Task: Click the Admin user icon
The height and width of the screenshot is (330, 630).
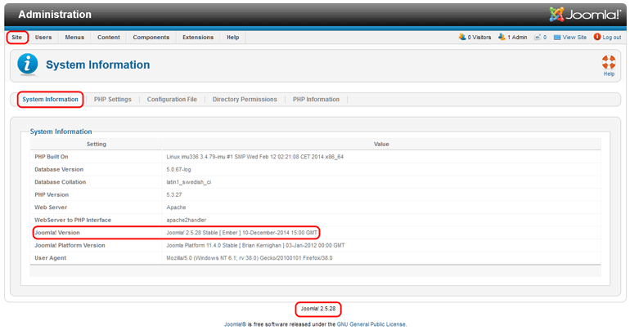Action: (x=502, y=37)
